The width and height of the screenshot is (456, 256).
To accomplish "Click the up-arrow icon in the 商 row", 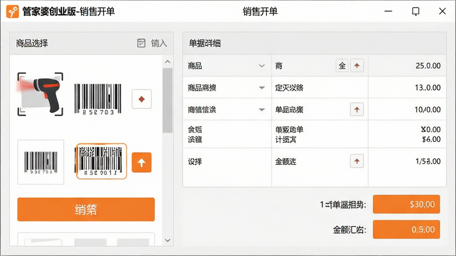I will coord(357,66).
